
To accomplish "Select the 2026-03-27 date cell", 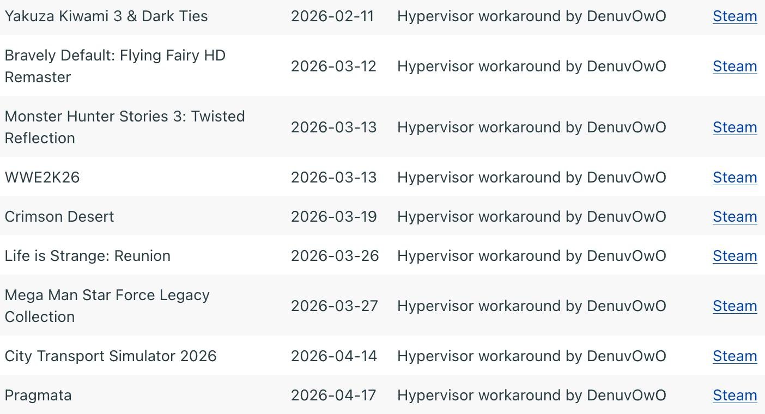I will (334, 306).
